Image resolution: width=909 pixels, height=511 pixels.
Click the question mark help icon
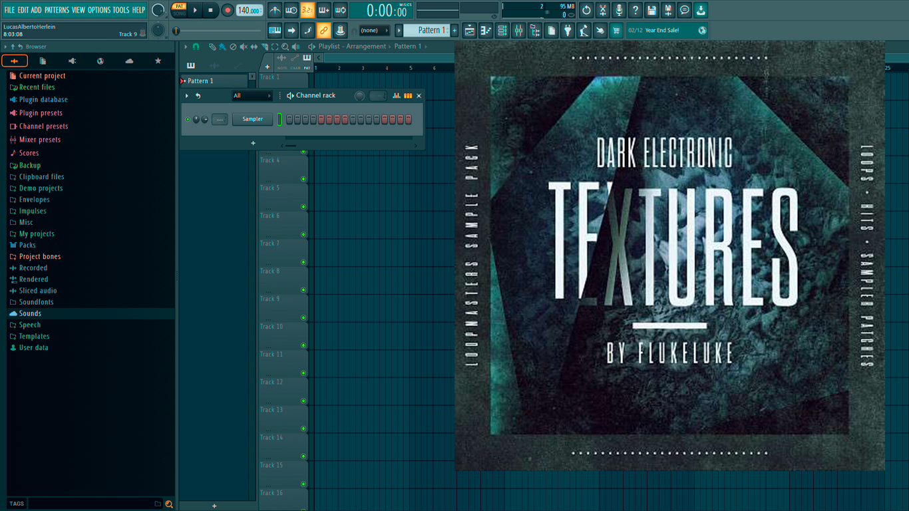[636, 10]
